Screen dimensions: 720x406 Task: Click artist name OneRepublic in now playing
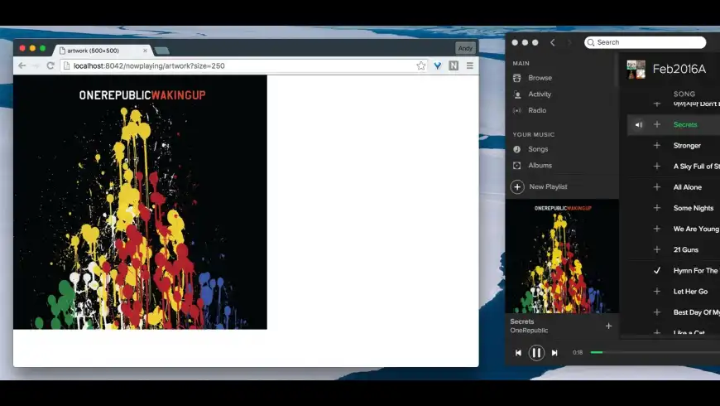[529, 330]
